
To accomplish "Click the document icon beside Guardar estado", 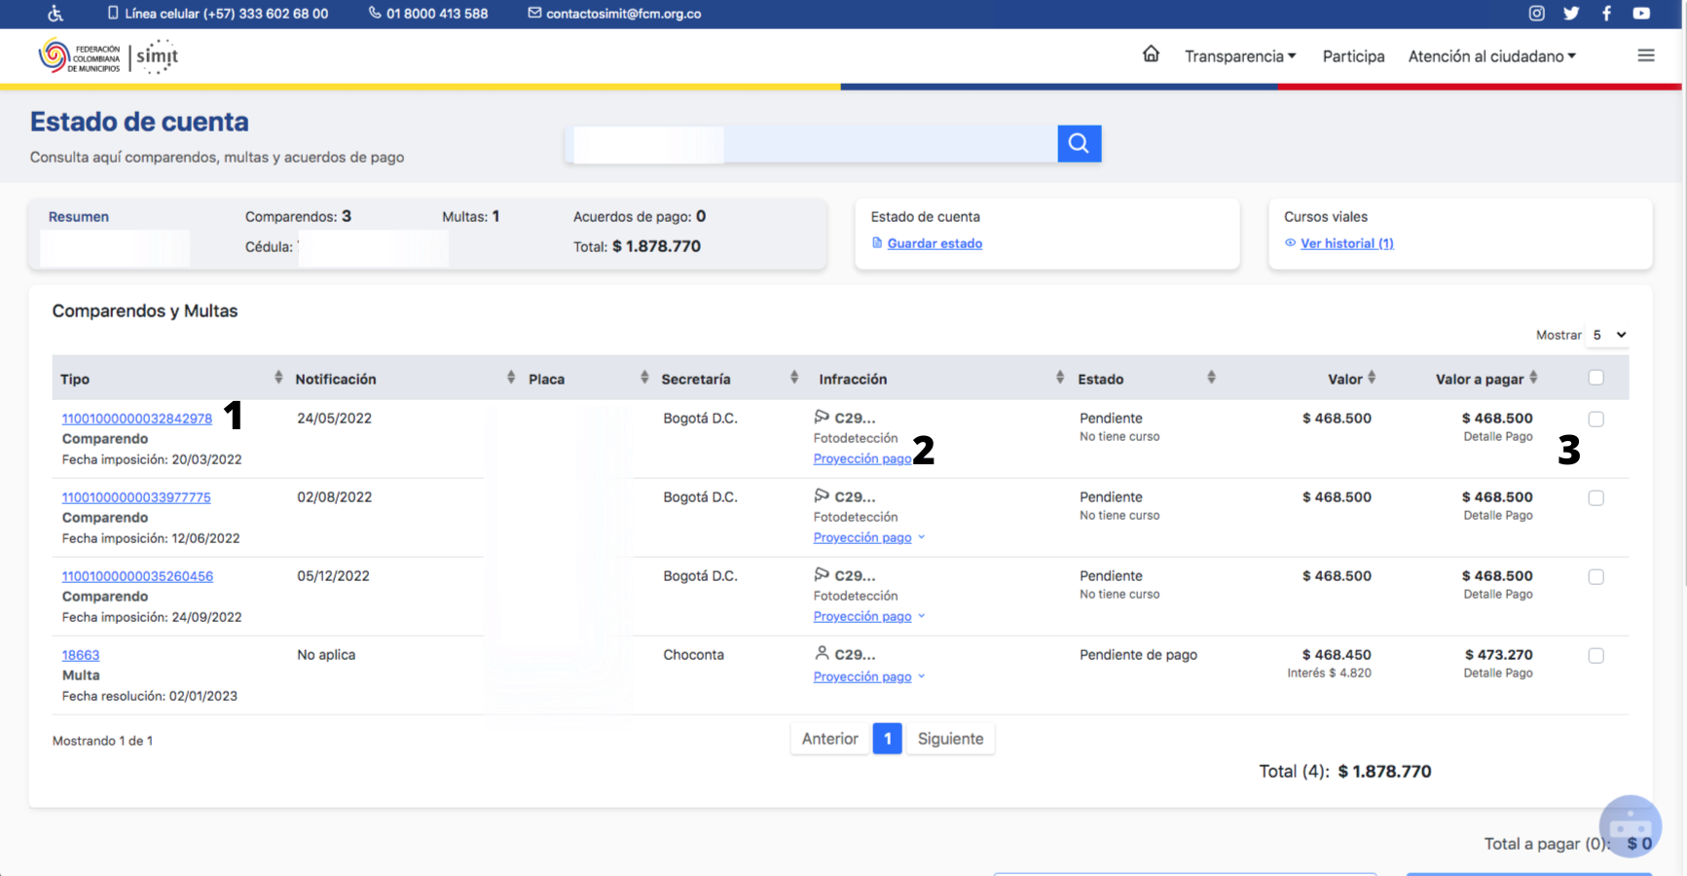I will click(x=877, y=243).
